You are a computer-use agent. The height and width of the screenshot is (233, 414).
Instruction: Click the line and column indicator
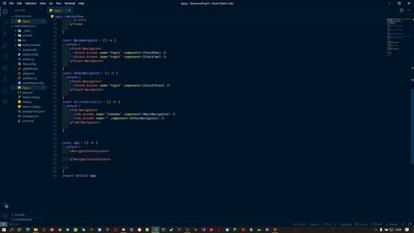[x=300, y=225]
